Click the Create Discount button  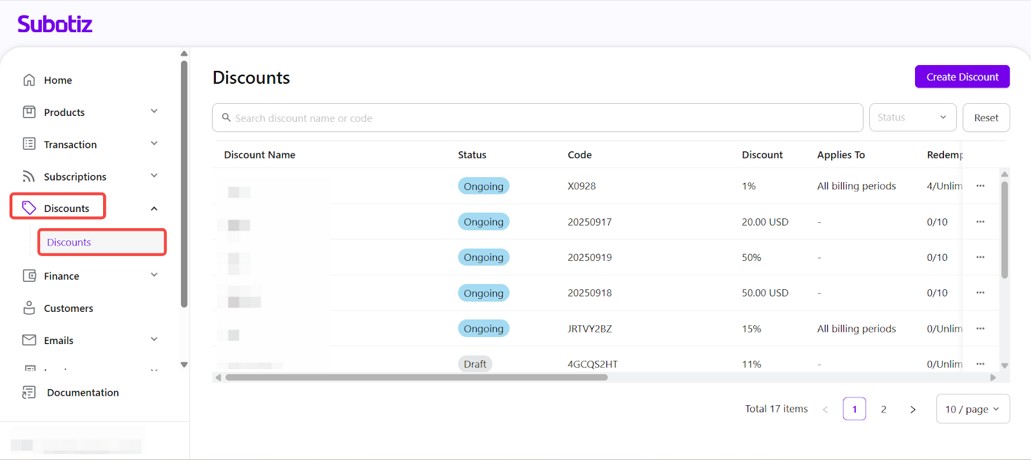961,77
